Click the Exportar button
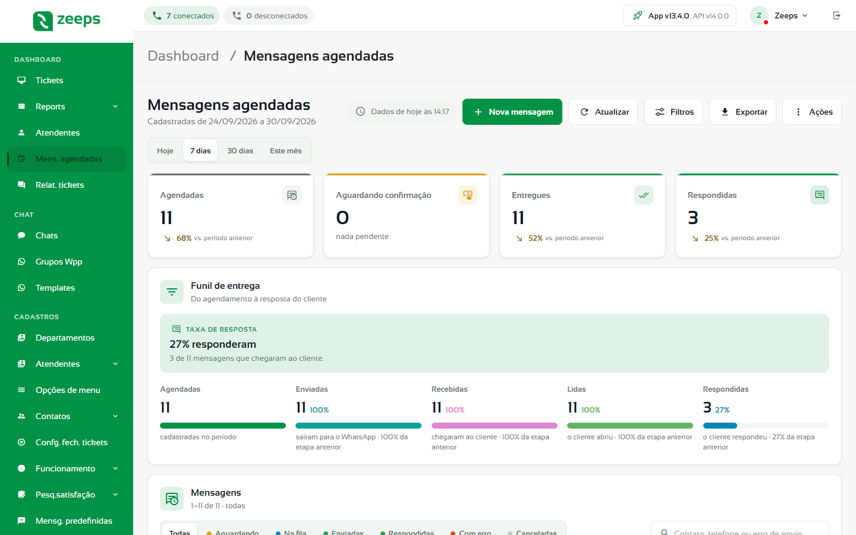 [742, 112]
